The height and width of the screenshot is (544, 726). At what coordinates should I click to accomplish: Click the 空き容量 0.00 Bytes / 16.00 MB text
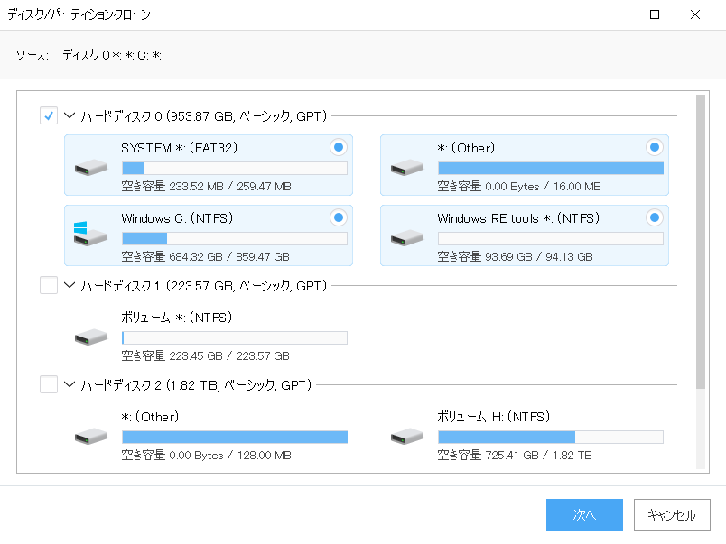point(519,186)
